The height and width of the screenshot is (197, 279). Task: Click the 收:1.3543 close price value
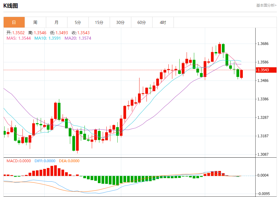click(81, 33)
